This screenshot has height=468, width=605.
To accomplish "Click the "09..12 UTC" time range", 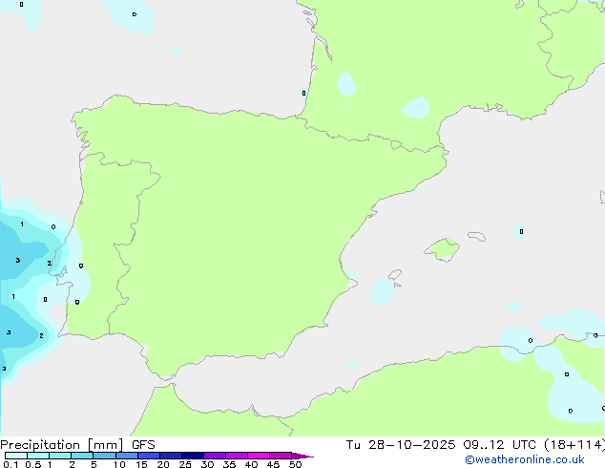I will 500,445.
